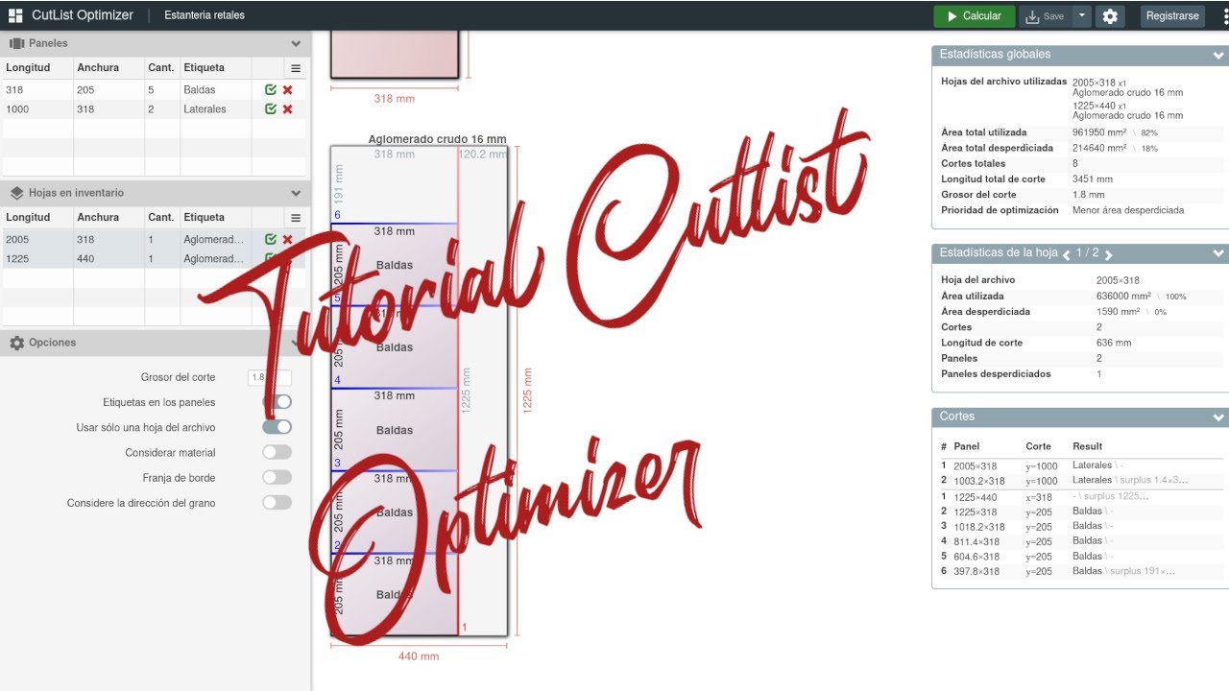The image size is (1229, 691).
Task: Click the Estanteria retales project name
Action: tap(205, 15)
